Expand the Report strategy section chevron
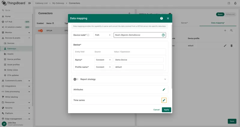This screenshot has width=240, height=127. coord(165,79)
